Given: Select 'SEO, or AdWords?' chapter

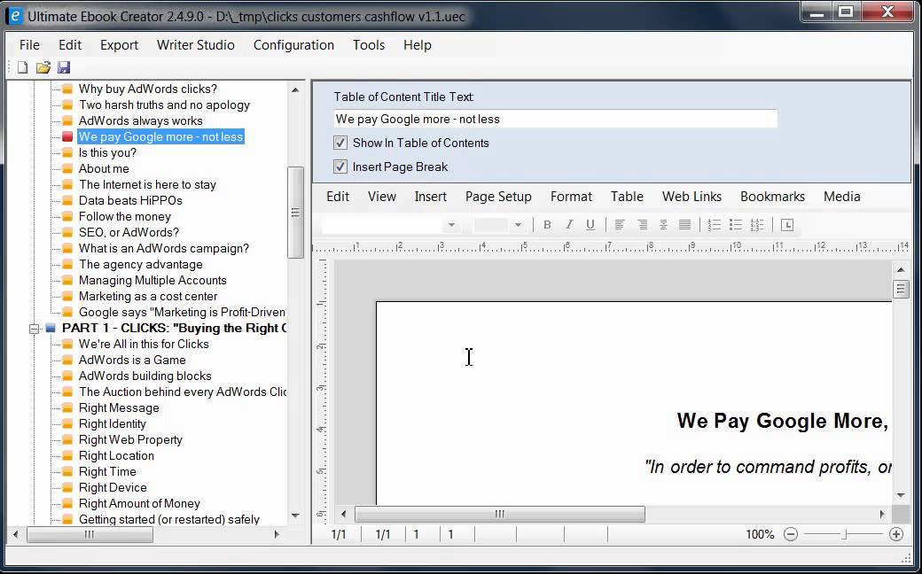Looking at the screenshot, I should 129,233.
